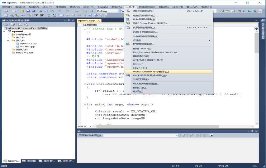Image resolution: width=266 pixels, height=168 pixels.
Task: Collapse the openni project node
Action: tap(4, 31)
